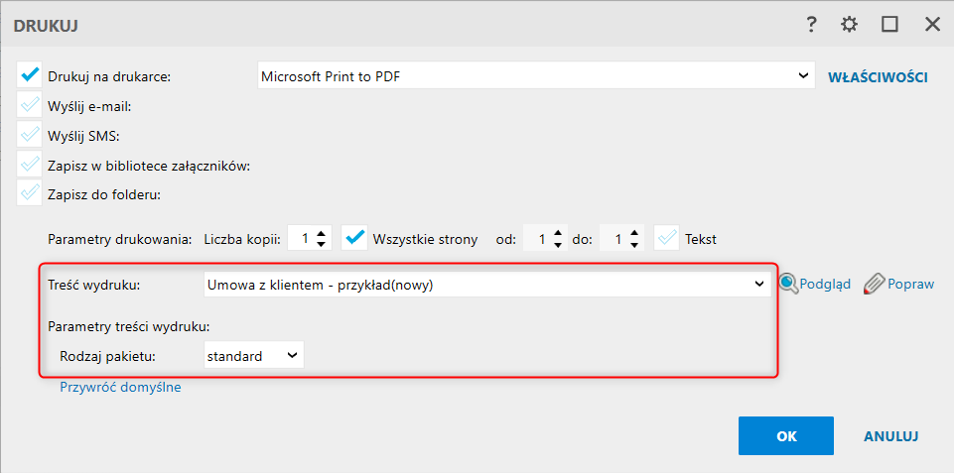Click the Popraw pencil edit icon
The height and width of the screenshot is (473, 954).
pyautogui.click(x=873, y=284)
